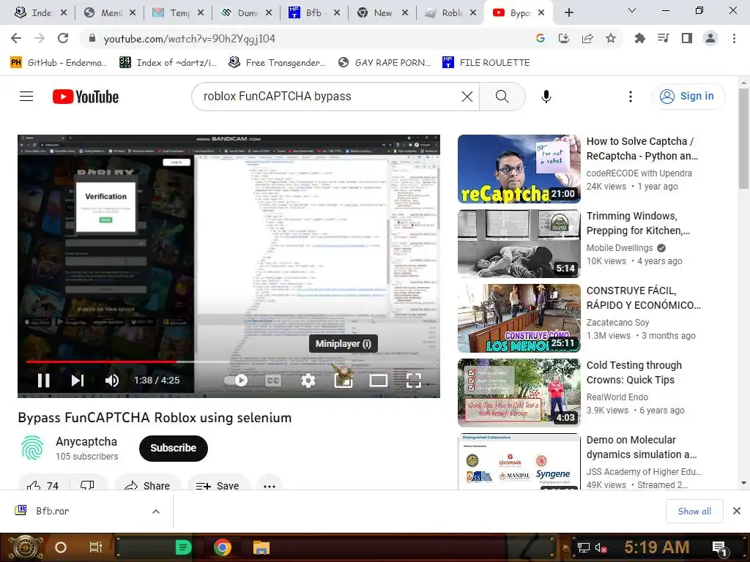
Task: Show all downloads
Action: click(x=694, y=512)
